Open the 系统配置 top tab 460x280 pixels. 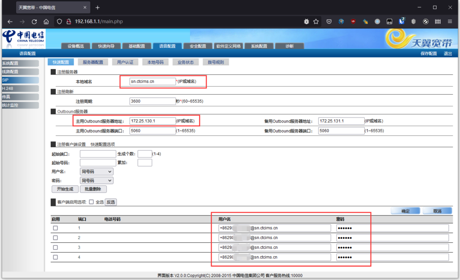pos(259,46)
